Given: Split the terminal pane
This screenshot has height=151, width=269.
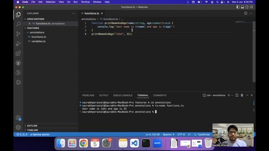Looking at the screenshot, I should [237, 95].
